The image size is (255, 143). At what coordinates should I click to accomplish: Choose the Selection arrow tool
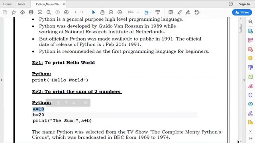93,12
